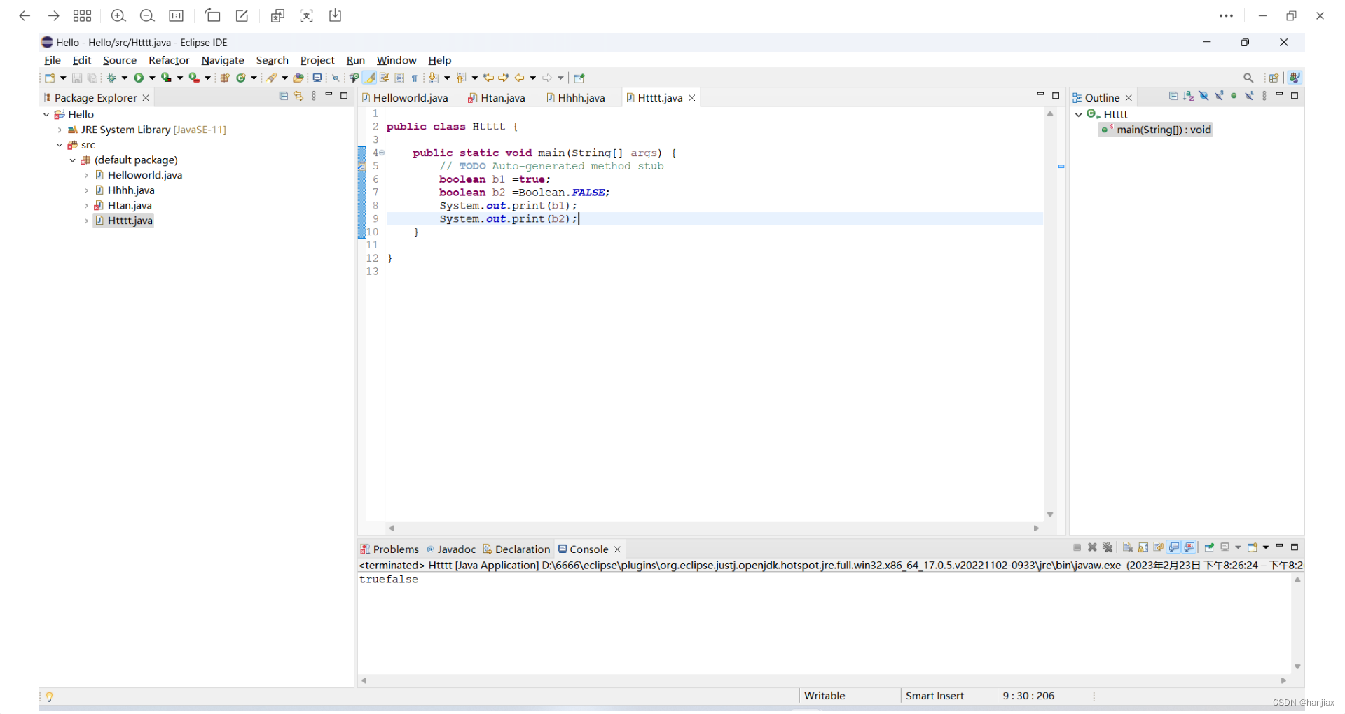Open the Source menu
Image resolution: width=1345 pixels, height=714 pixels.
click(120, 60)
